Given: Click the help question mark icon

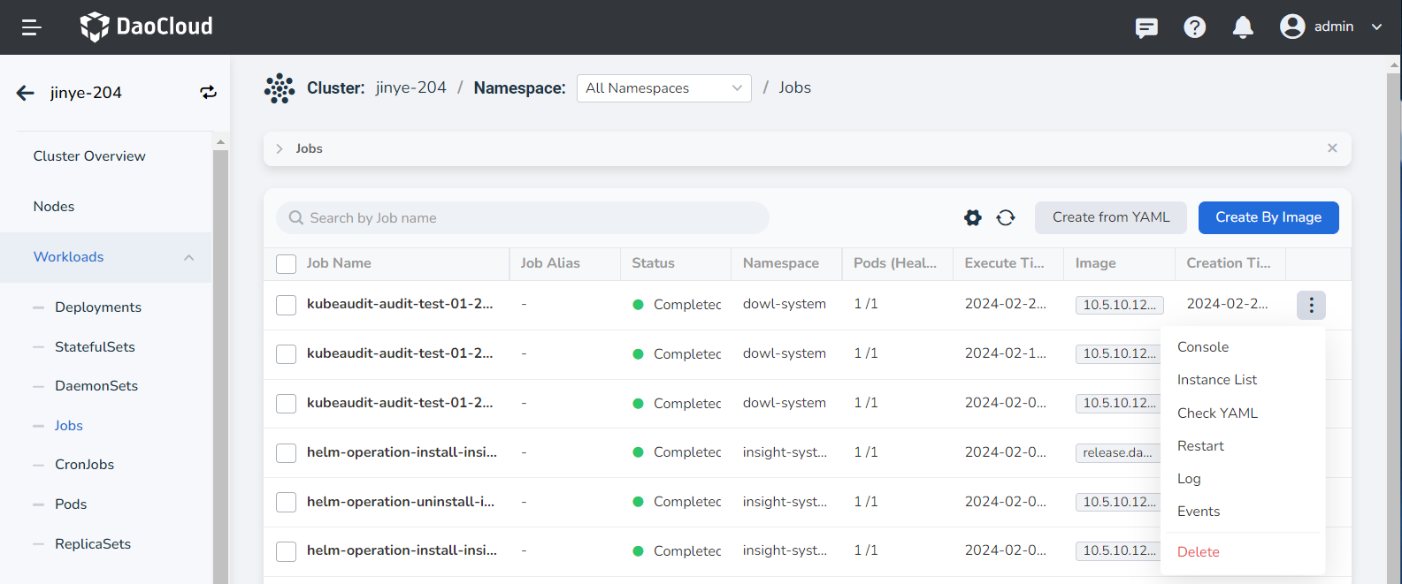Looking at the screenshot, I should [x=1194, y=27].
